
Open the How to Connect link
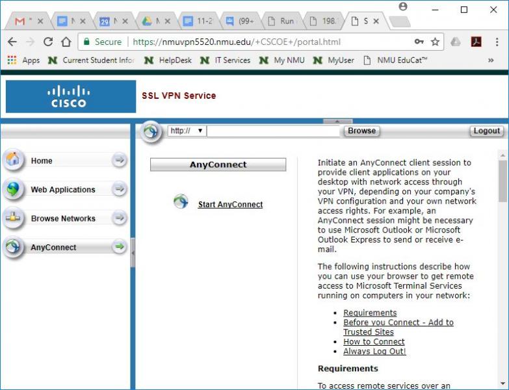tap(374, 342)
